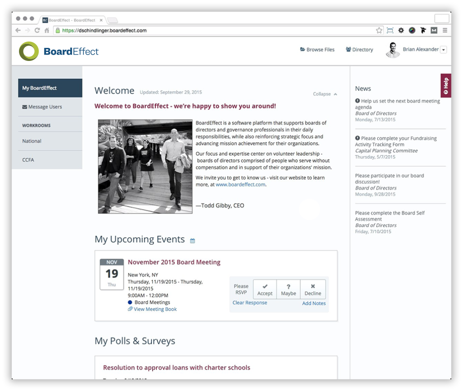Decline the November Board Meeting invitation

(x=313, y=289)
